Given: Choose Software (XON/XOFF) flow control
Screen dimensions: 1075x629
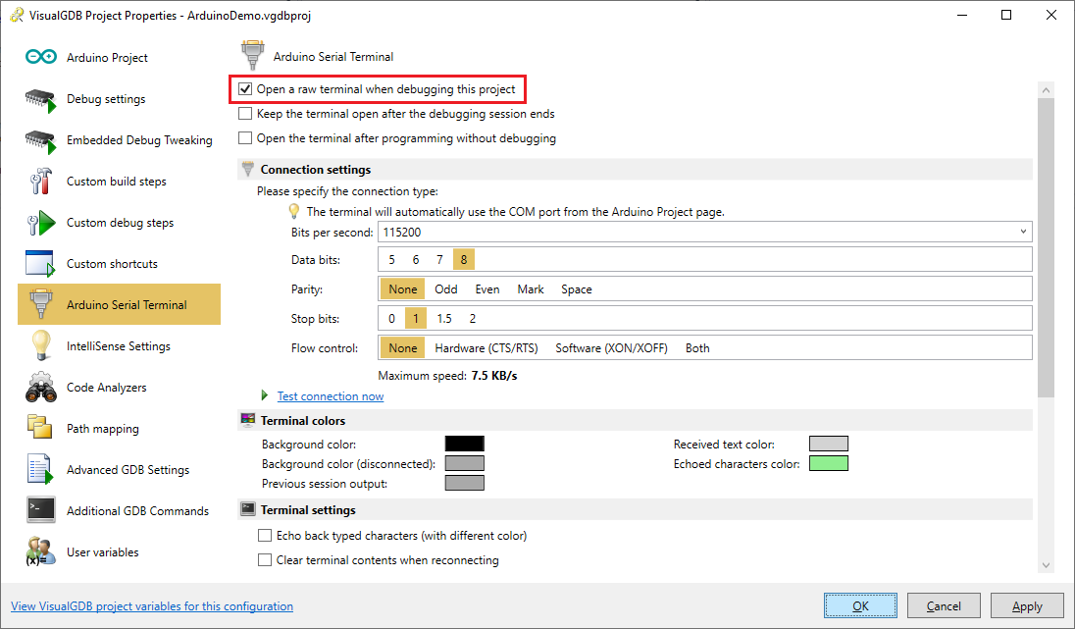Looking at the screenshot, I should click(x=611, y=348).
